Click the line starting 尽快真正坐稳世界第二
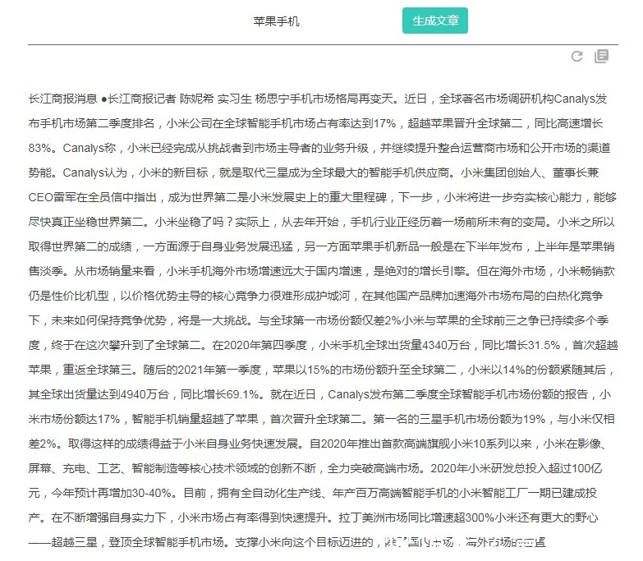Screen dimensions: 643x561 (322, 222)
